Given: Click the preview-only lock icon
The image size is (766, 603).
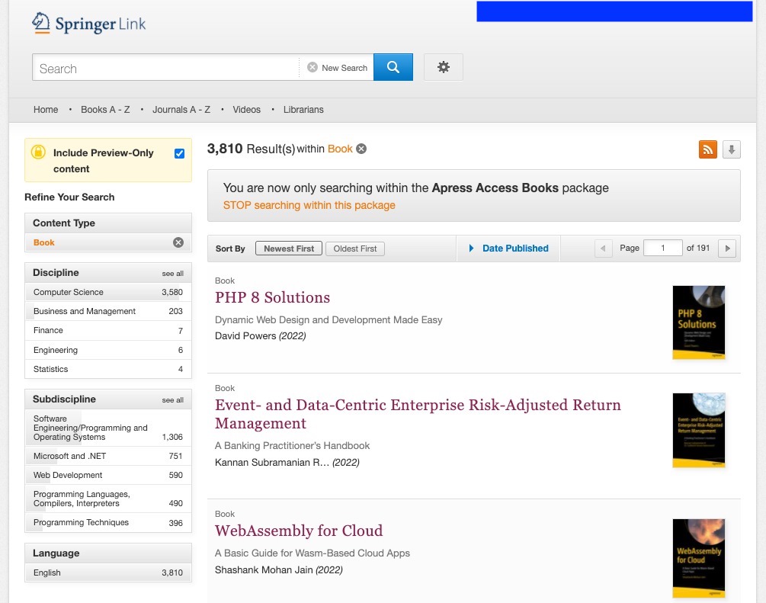Looking at the screenshot, I should (38, 152).
